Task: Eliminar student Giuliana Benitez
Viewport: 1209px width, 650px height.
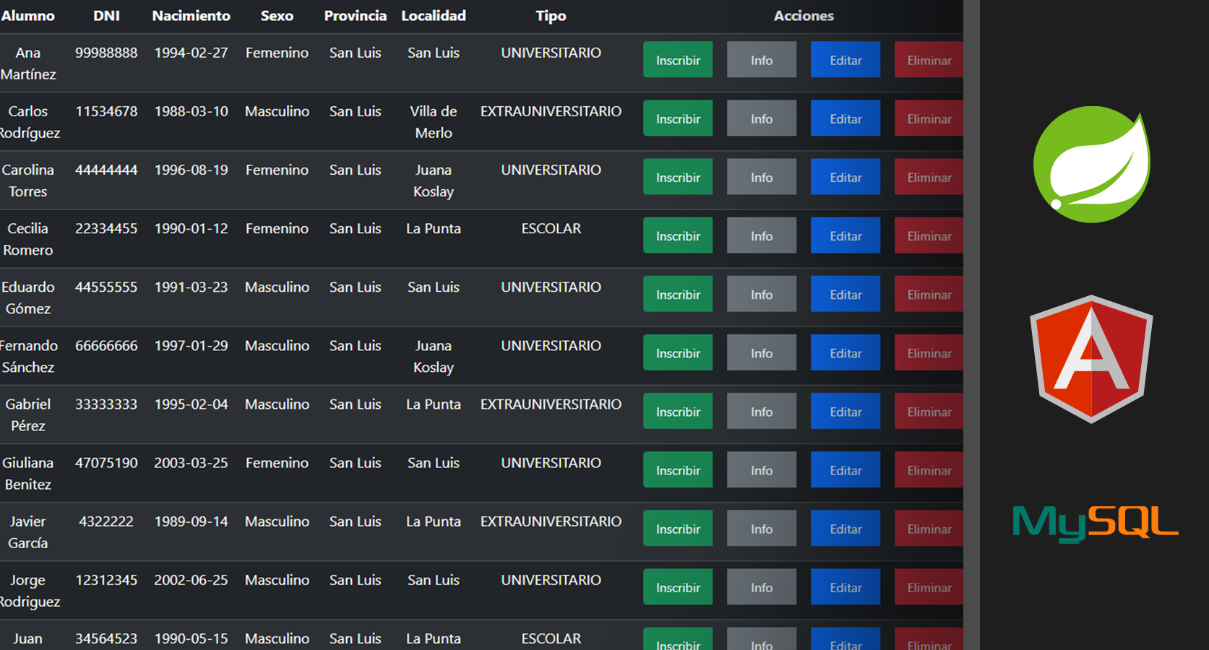Action: point(929,469)
